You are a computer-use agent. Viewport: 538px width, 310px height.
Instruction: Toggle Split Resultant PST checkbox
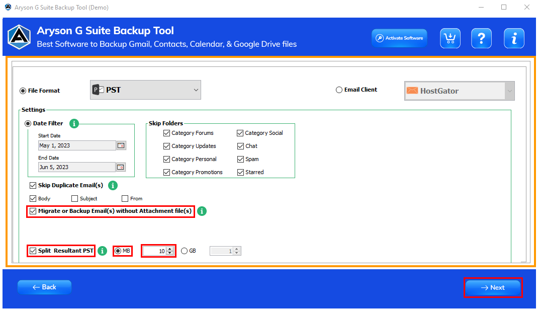(33, 251)
